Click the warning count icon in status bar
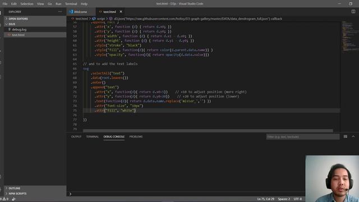This screenshot has height=202, width=359. [4, 199]
